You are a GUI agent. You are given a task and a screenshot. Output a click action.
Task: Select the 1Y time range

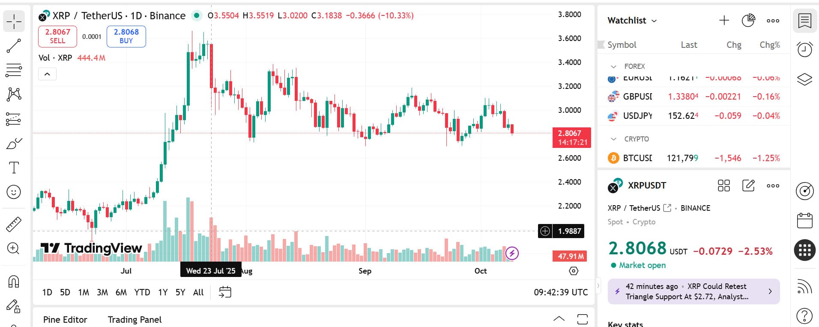point(163,292)
